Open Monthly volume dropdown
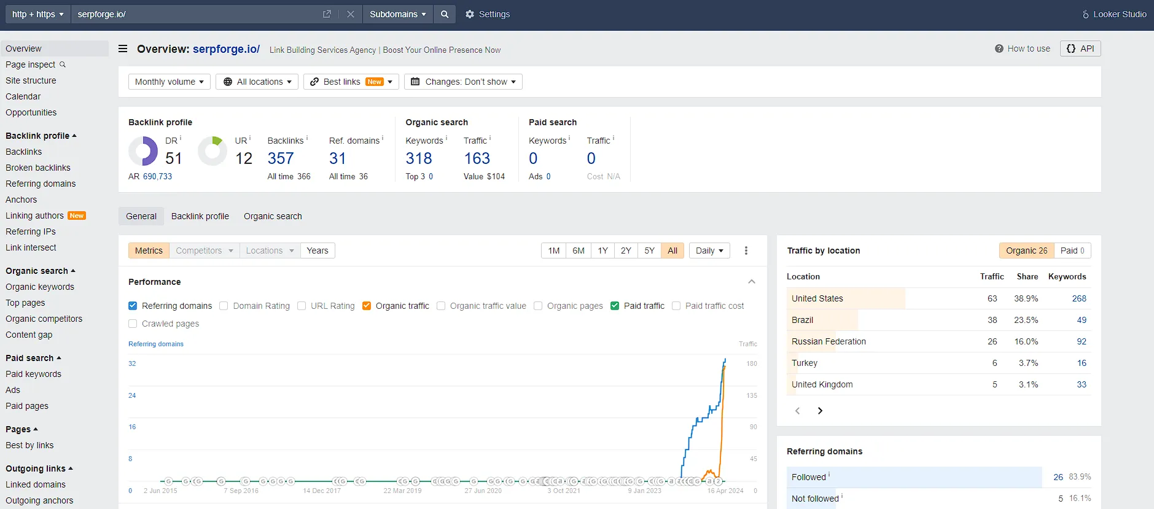 tap(170, 82)
